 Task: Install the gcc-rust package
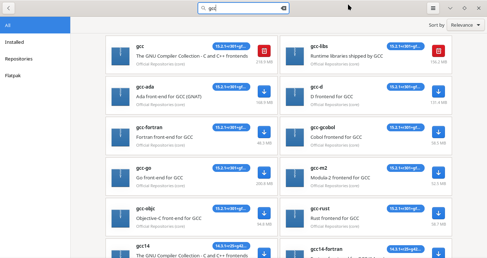pos(439,213)
